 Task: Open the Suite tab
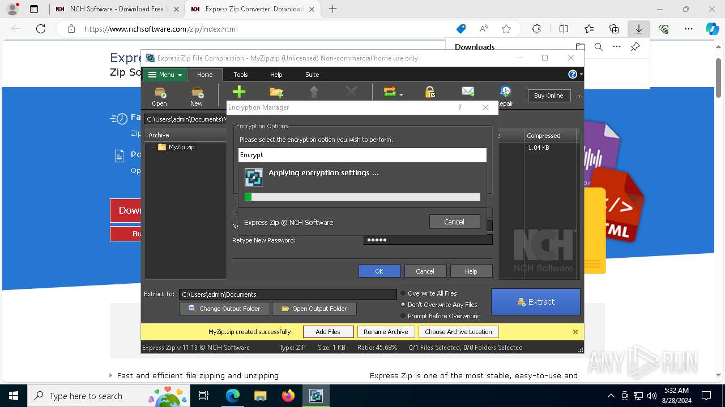(312, 75)
